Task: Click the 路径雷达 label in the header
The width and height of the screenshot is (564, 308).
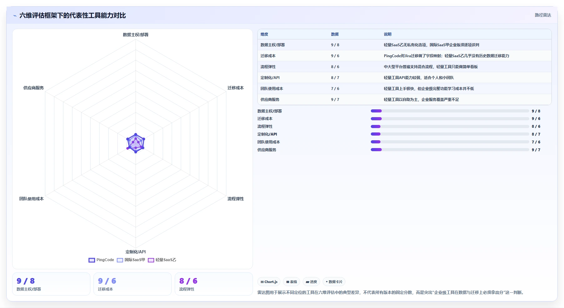Action: [543, 15]
